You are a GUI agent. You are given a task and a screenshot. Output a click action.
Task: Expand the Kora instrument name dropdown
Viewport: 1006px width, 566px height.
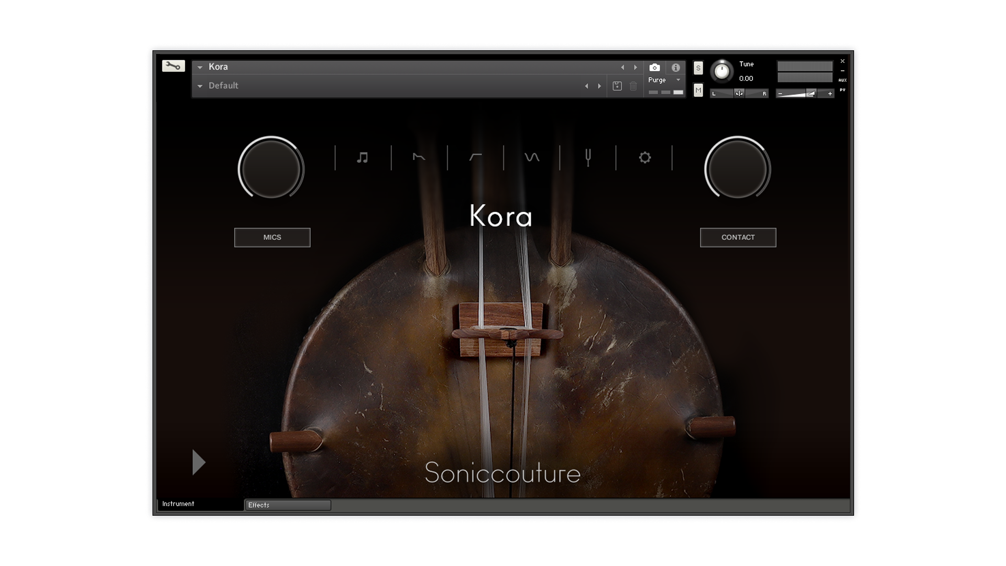pos(200,67)
